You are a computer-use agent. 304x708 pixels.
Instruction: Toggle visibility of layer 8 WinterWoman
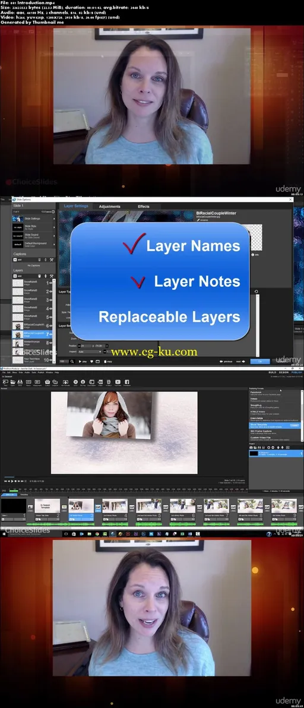point(52,343)
